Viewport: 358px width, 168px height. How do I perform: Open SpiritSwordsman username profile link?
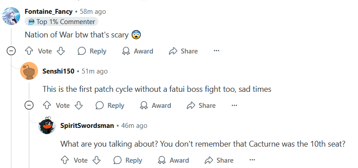point(87,126)
